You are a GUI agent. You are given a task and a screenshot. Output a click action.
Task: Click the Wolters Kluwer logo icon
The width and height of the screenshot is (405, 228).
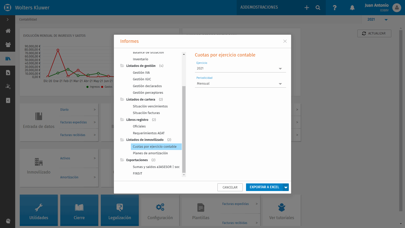click(8, 8)
